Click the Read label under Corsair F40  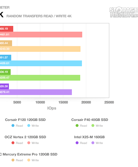pyautogui.click(x=83, y=126)
